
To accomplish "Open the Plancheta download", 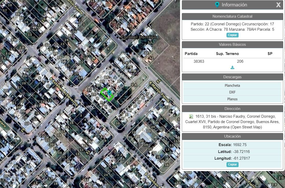I will pyautogui.click(x=232, y=85).
